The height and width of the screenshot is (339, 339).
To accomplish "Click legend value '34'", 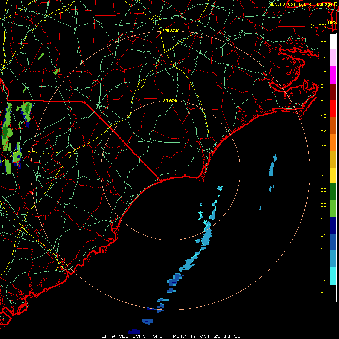I will [x=324, y=160].
